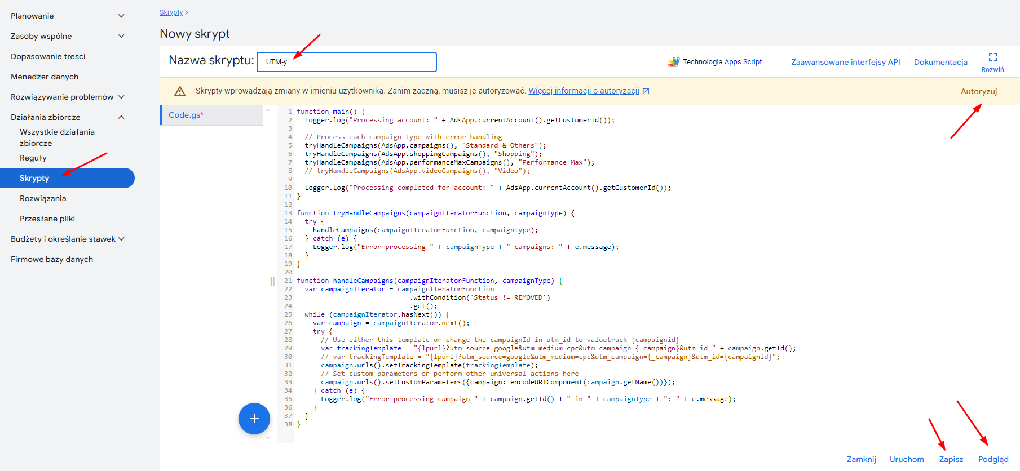Expand the Zasoby wspólne chevron
Viewport: 1020px width, 471px height.
click(121, 36)
